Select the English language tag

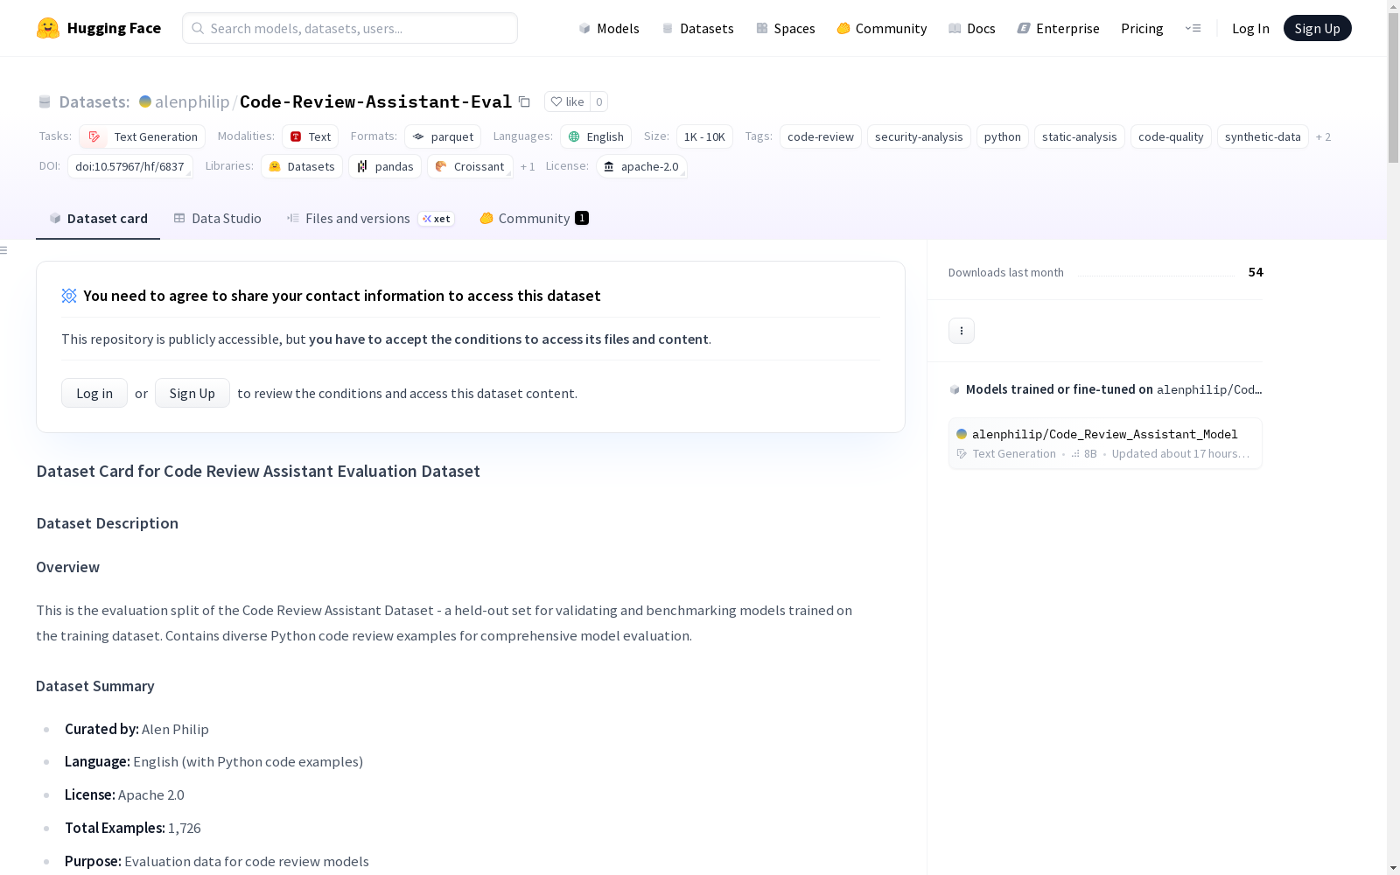click(596, 136)
